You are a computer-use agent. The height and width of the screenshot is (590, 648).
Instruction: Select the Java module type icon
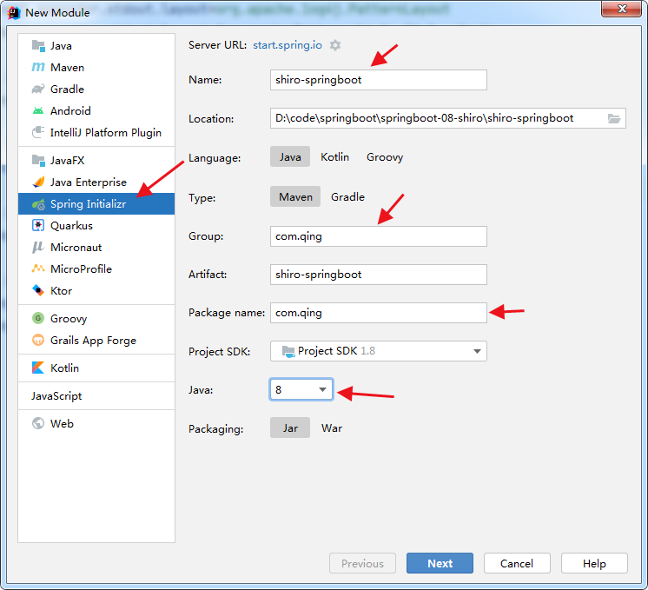(38, 45)
